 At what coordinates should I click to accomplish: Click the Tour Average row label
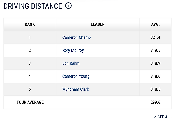click(30, 102)
